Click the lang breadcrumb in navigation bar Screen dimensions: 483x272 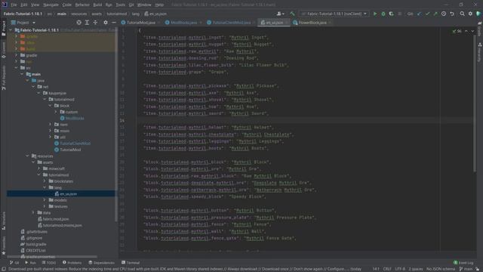click(x=136, y=14)
